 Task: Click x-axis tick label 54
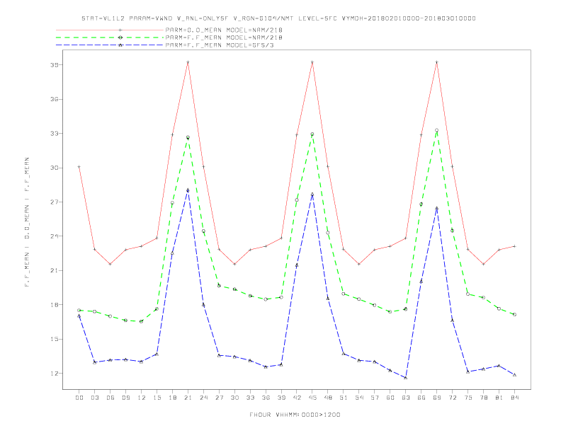tap(359, 398)
